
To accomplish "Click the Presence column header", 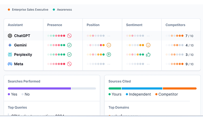I will [x=55, y=25].
